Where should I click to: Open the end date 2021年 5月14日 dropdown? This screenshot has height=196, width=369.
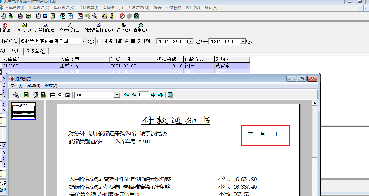point(243,42)
